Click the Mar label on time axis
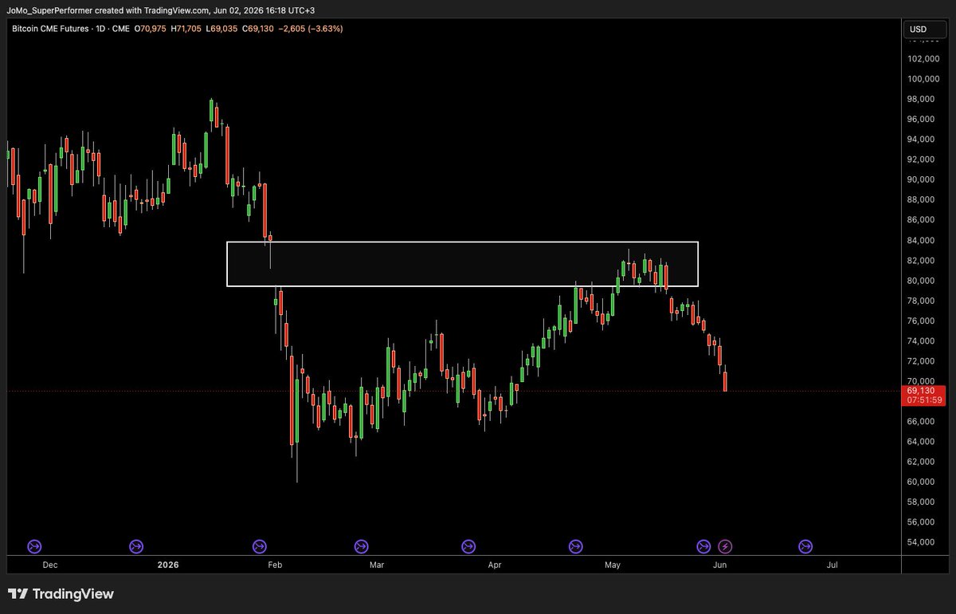956x614 pixels. click(x=377, y=565)
